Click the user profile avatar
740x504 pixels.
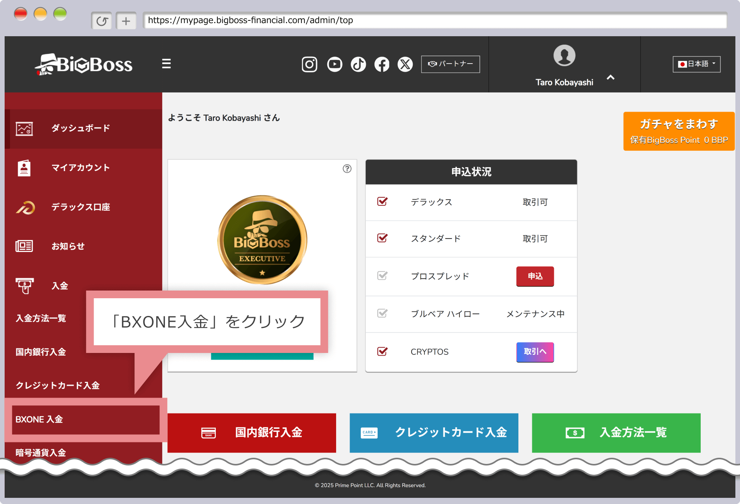pyautogui.click(x=564, y=56)
